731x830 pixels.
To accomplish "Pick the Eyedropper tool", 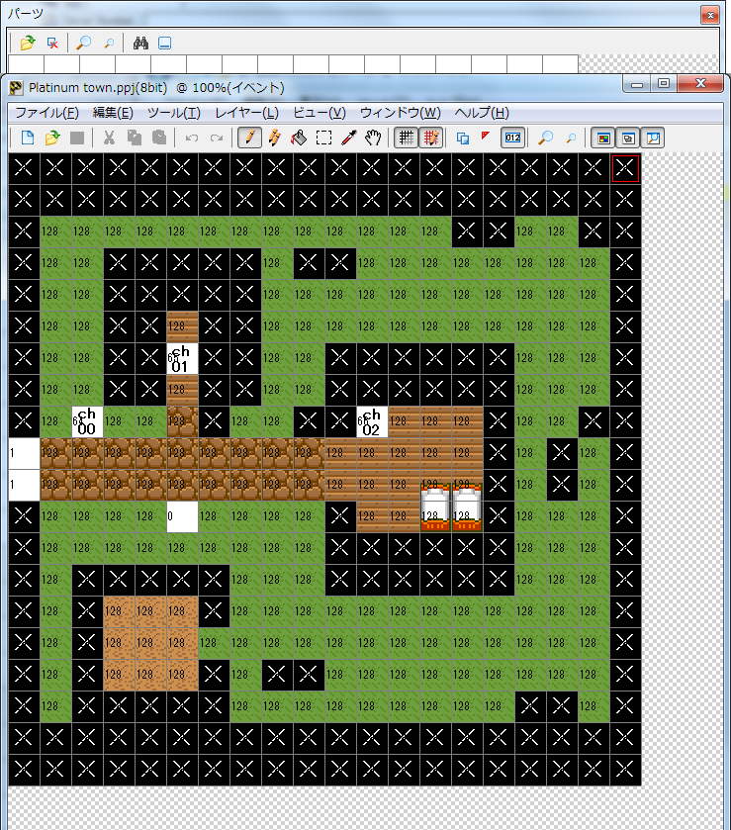I will coord(348,138).
